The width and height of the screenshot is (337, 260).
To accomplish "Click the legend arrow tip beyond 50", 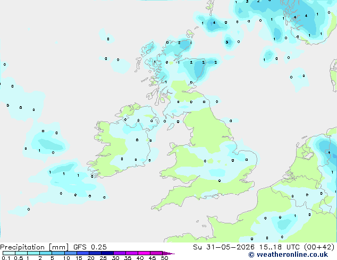I will 168,253.
